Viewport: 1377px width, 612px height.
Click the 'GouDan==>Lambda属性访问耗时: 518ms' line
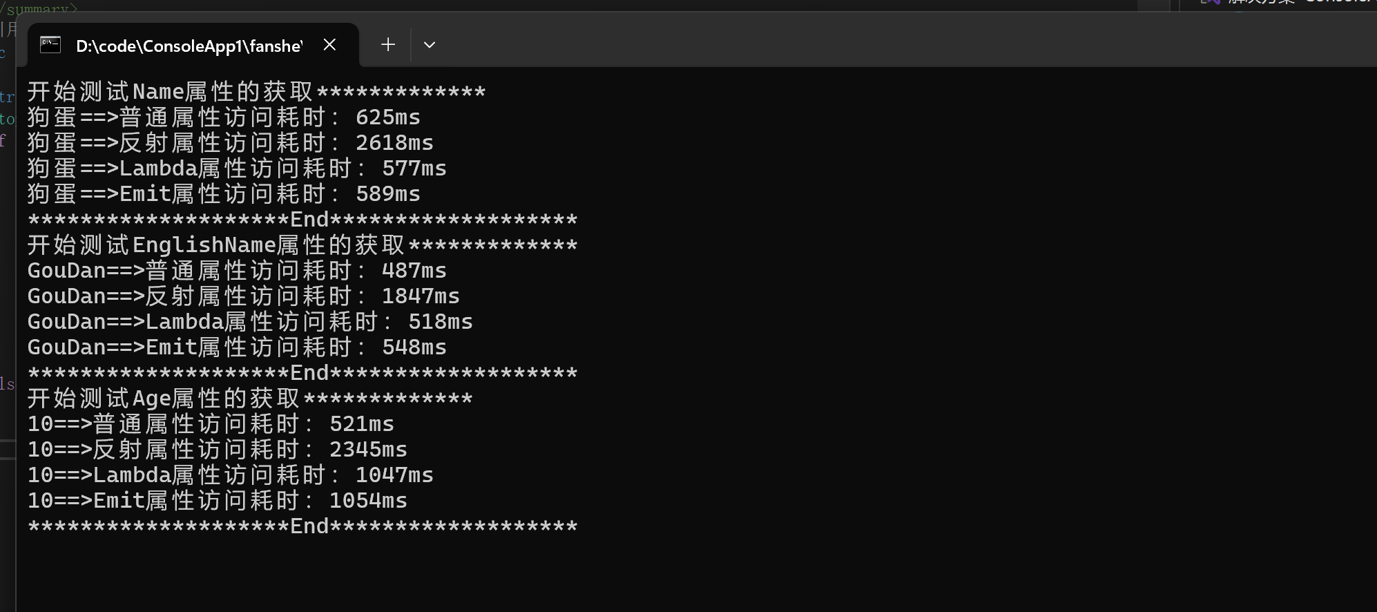pos(250,322)
